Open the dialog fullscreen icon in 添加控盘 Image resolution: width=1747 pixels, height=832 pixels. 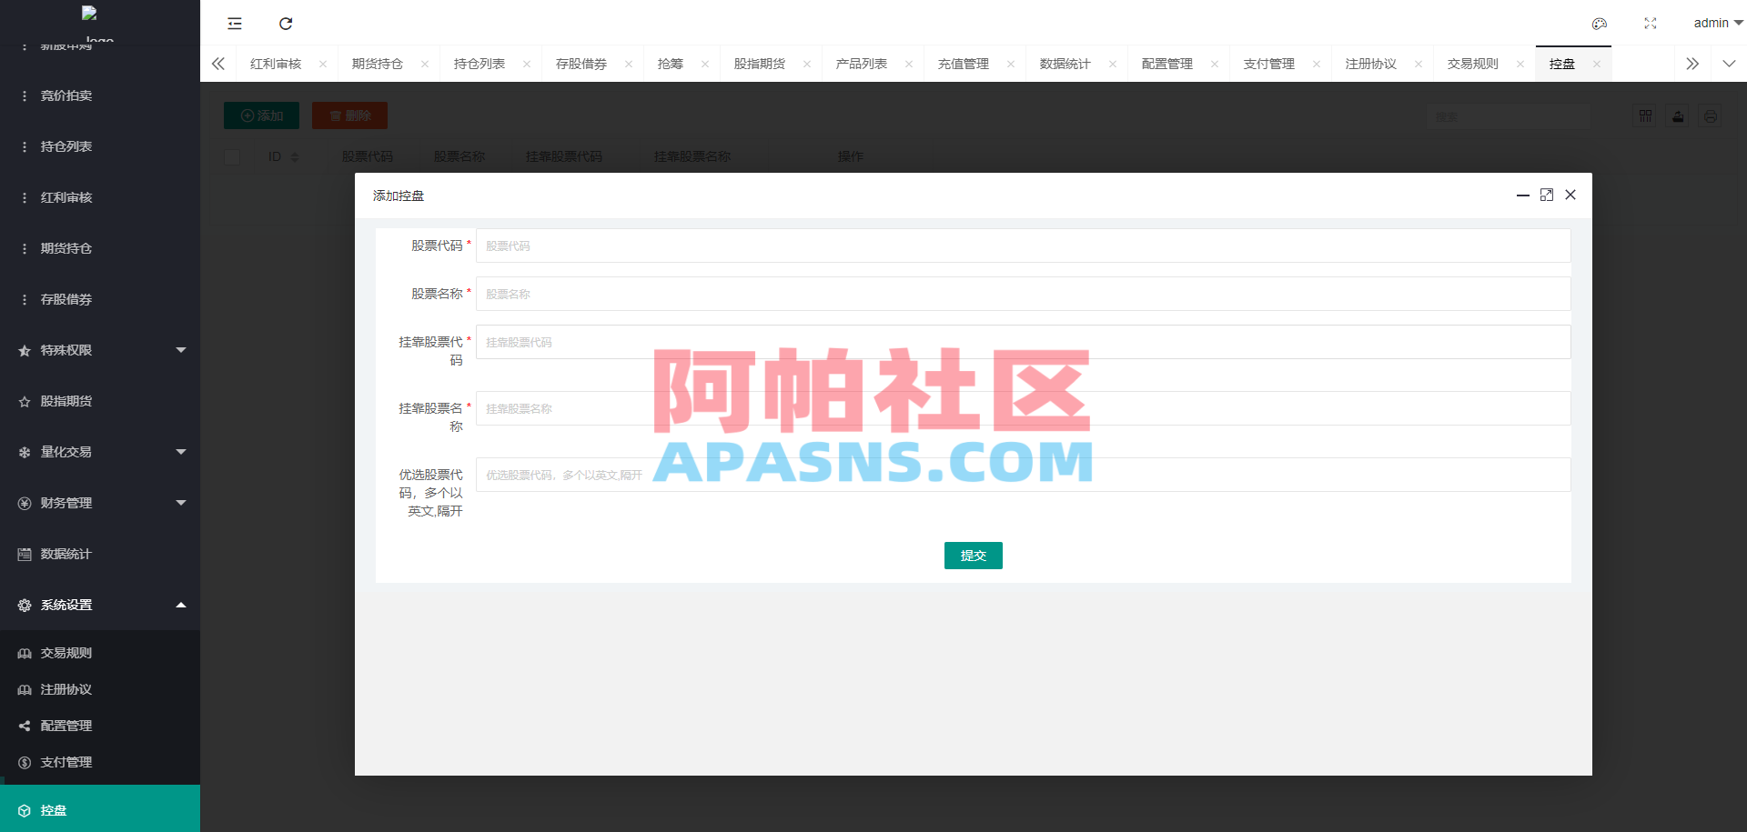[1547, 195]
